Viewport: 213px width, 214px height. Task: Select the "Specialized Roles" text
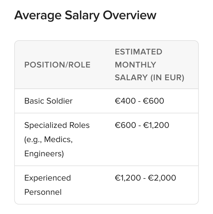(57, 125)
